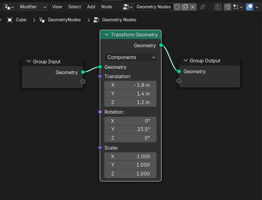Screen dimensions: 262x200
Task: Adjust Rotation Y field showing 23.5°
Action: pyautogui.click(x=130, y=129)
